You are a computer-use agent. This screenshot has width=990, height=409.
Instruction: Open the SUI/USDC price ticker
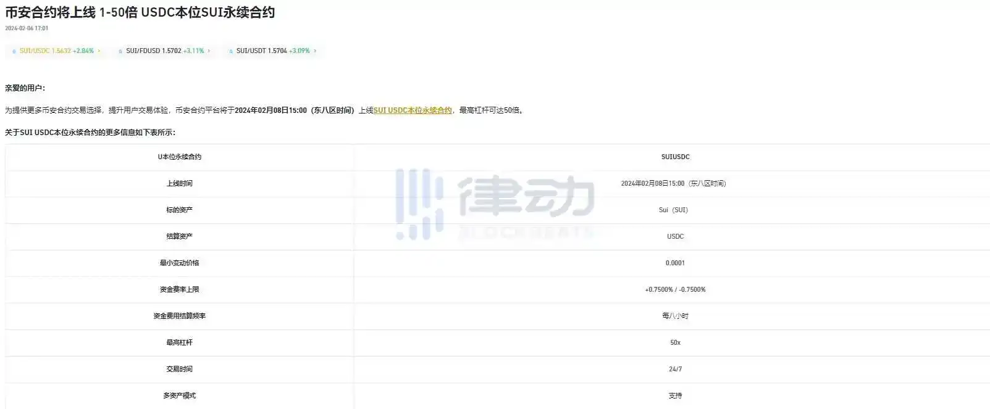pyautogui.click(x=56, y=51)
